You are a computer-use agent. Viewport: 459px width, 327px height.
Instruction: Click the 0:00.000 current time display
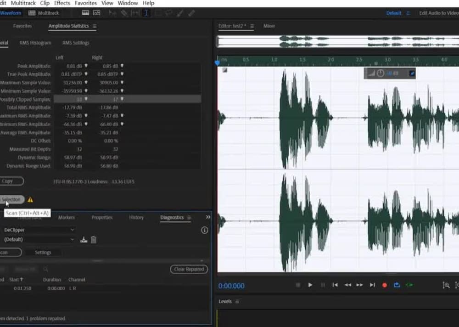click(x=231, y=286)
